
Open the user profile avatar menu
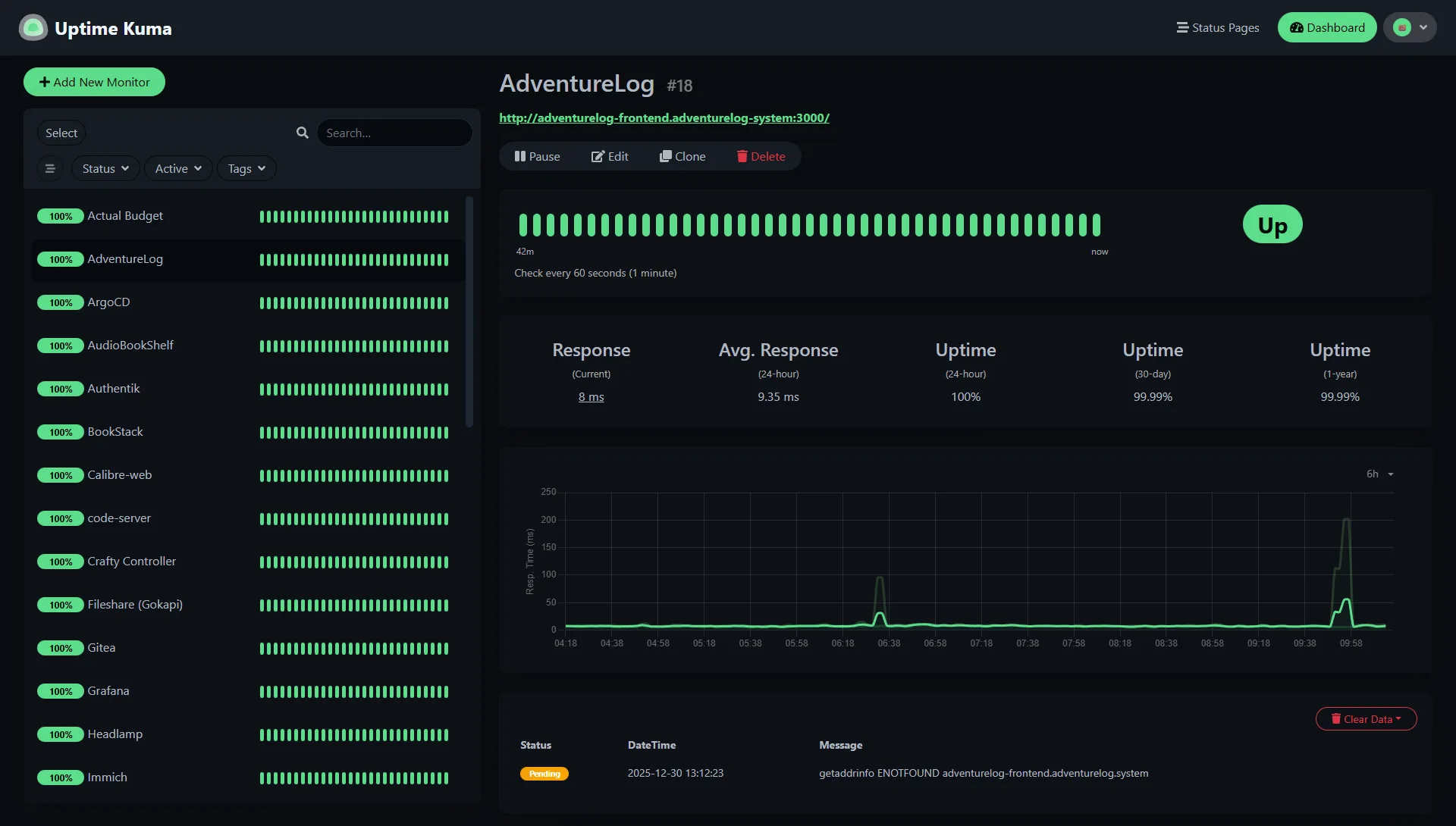(x=1410, y=28)
